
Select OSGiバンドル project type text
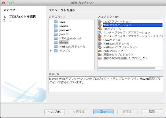tap(112, 40)
